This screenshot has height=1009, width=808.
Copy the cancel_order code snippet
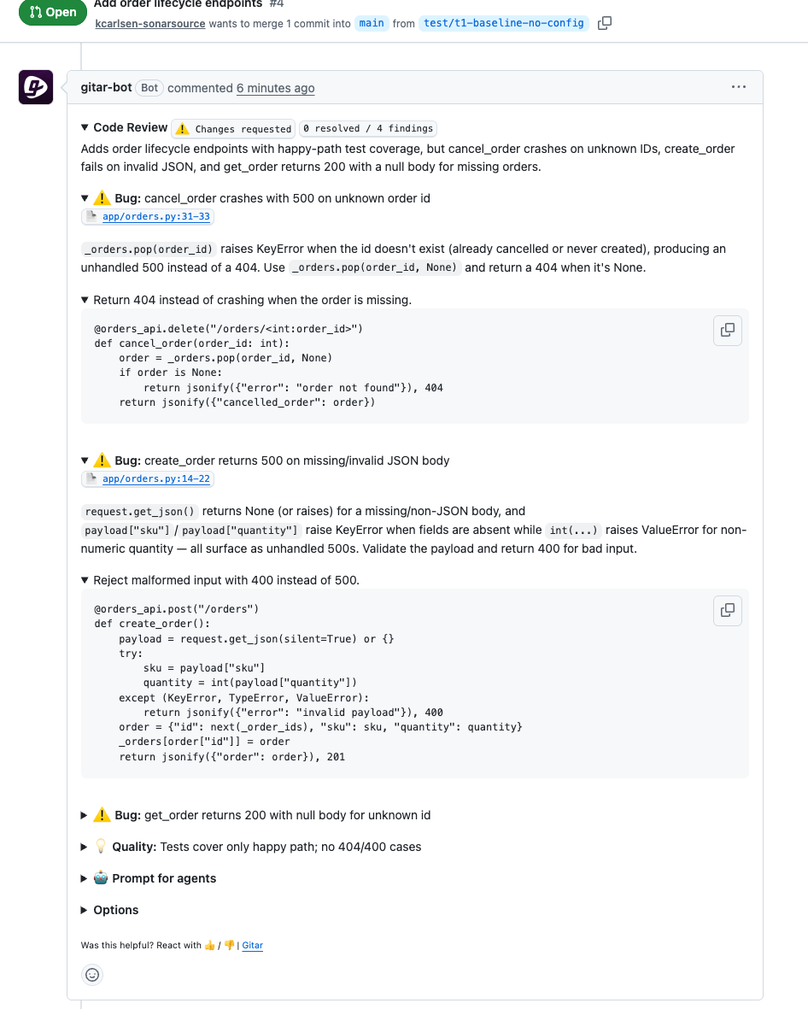[x=728, y=330]
